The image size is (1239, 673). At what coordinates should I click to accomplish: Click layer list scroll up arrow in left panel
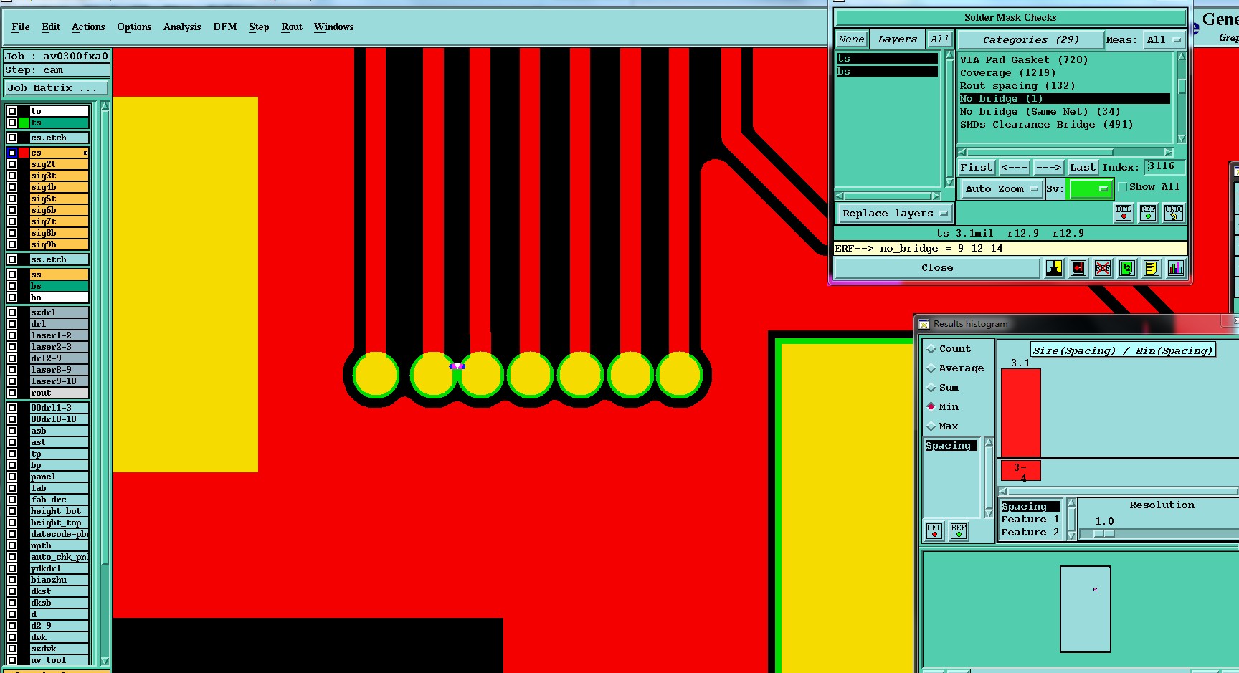pyautogui.click(x=105, y=106)
